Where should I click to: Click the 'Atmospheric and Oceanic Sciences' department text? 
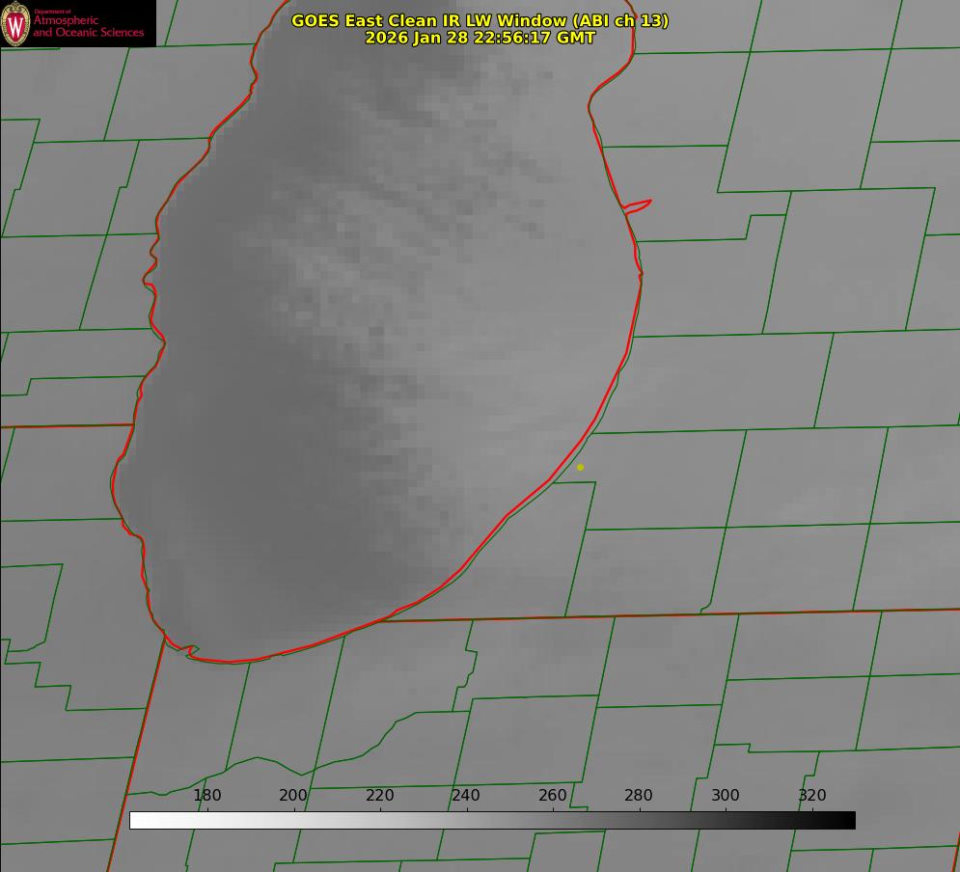[x=89, y=26]
